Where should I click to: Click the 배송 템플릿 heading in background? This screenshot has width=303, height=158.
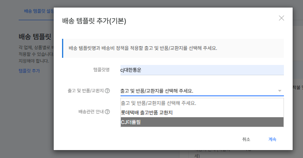[x=35, y=36]
